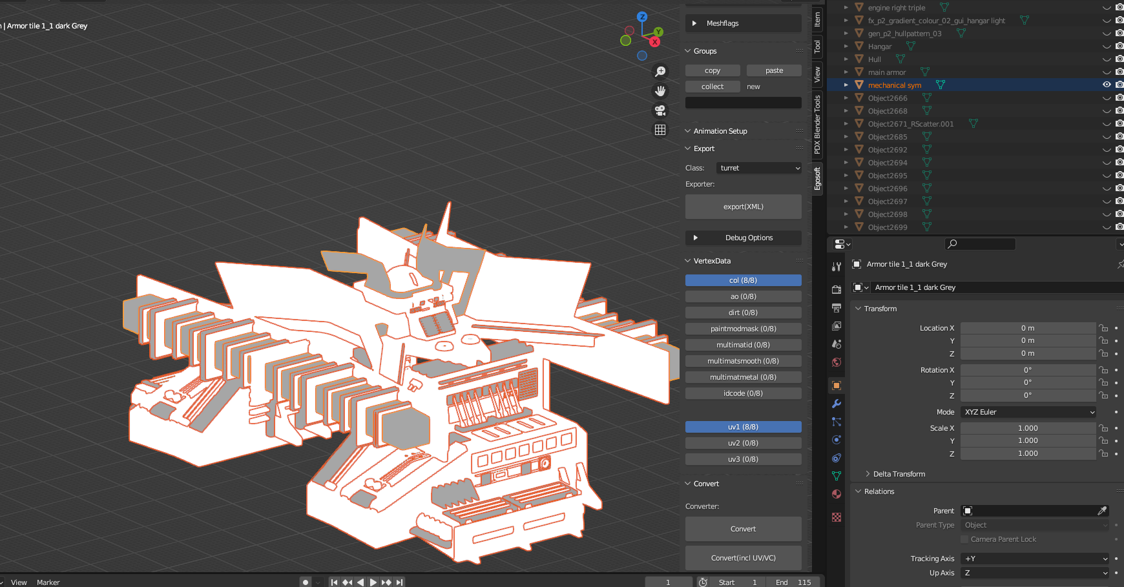Image resolution: width=1124 pixels, height=587 pixels.
Task: Expand the Meshflags panel
Action: pyautogui.click(x=744, y=23)
